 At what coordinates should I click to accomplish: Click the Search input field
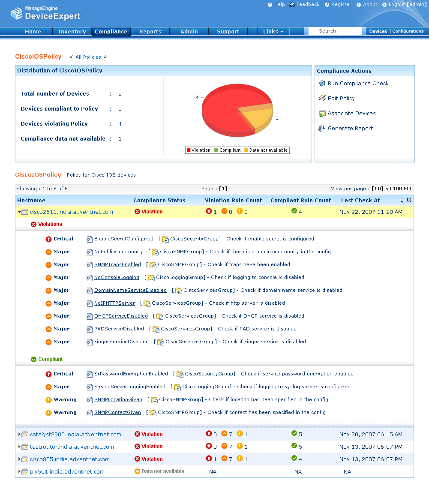tap(335, 31)
